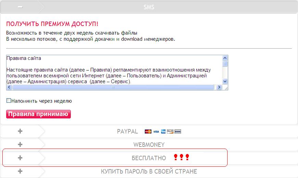Check the 'Напомнить через неделю' checkbox

coord(9,101)
